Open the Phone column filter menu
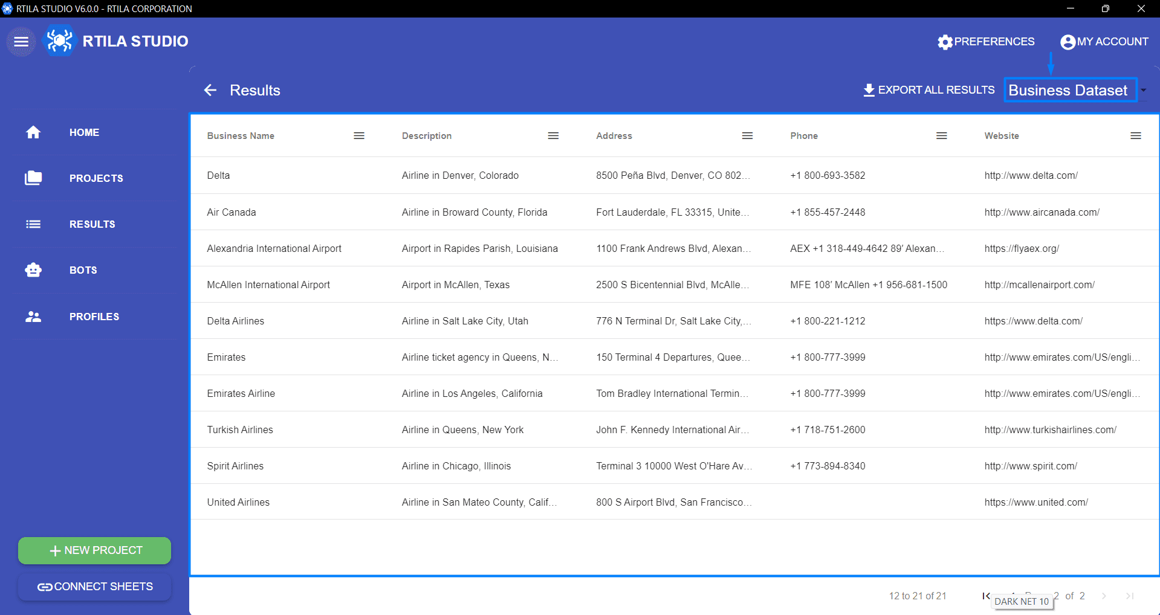 pos(941,135)
